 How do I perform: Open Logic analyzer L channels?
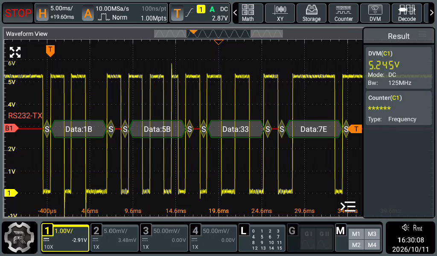pos(262,238)
